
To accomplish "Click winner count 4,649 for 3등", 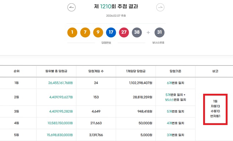I will [96, 111].
